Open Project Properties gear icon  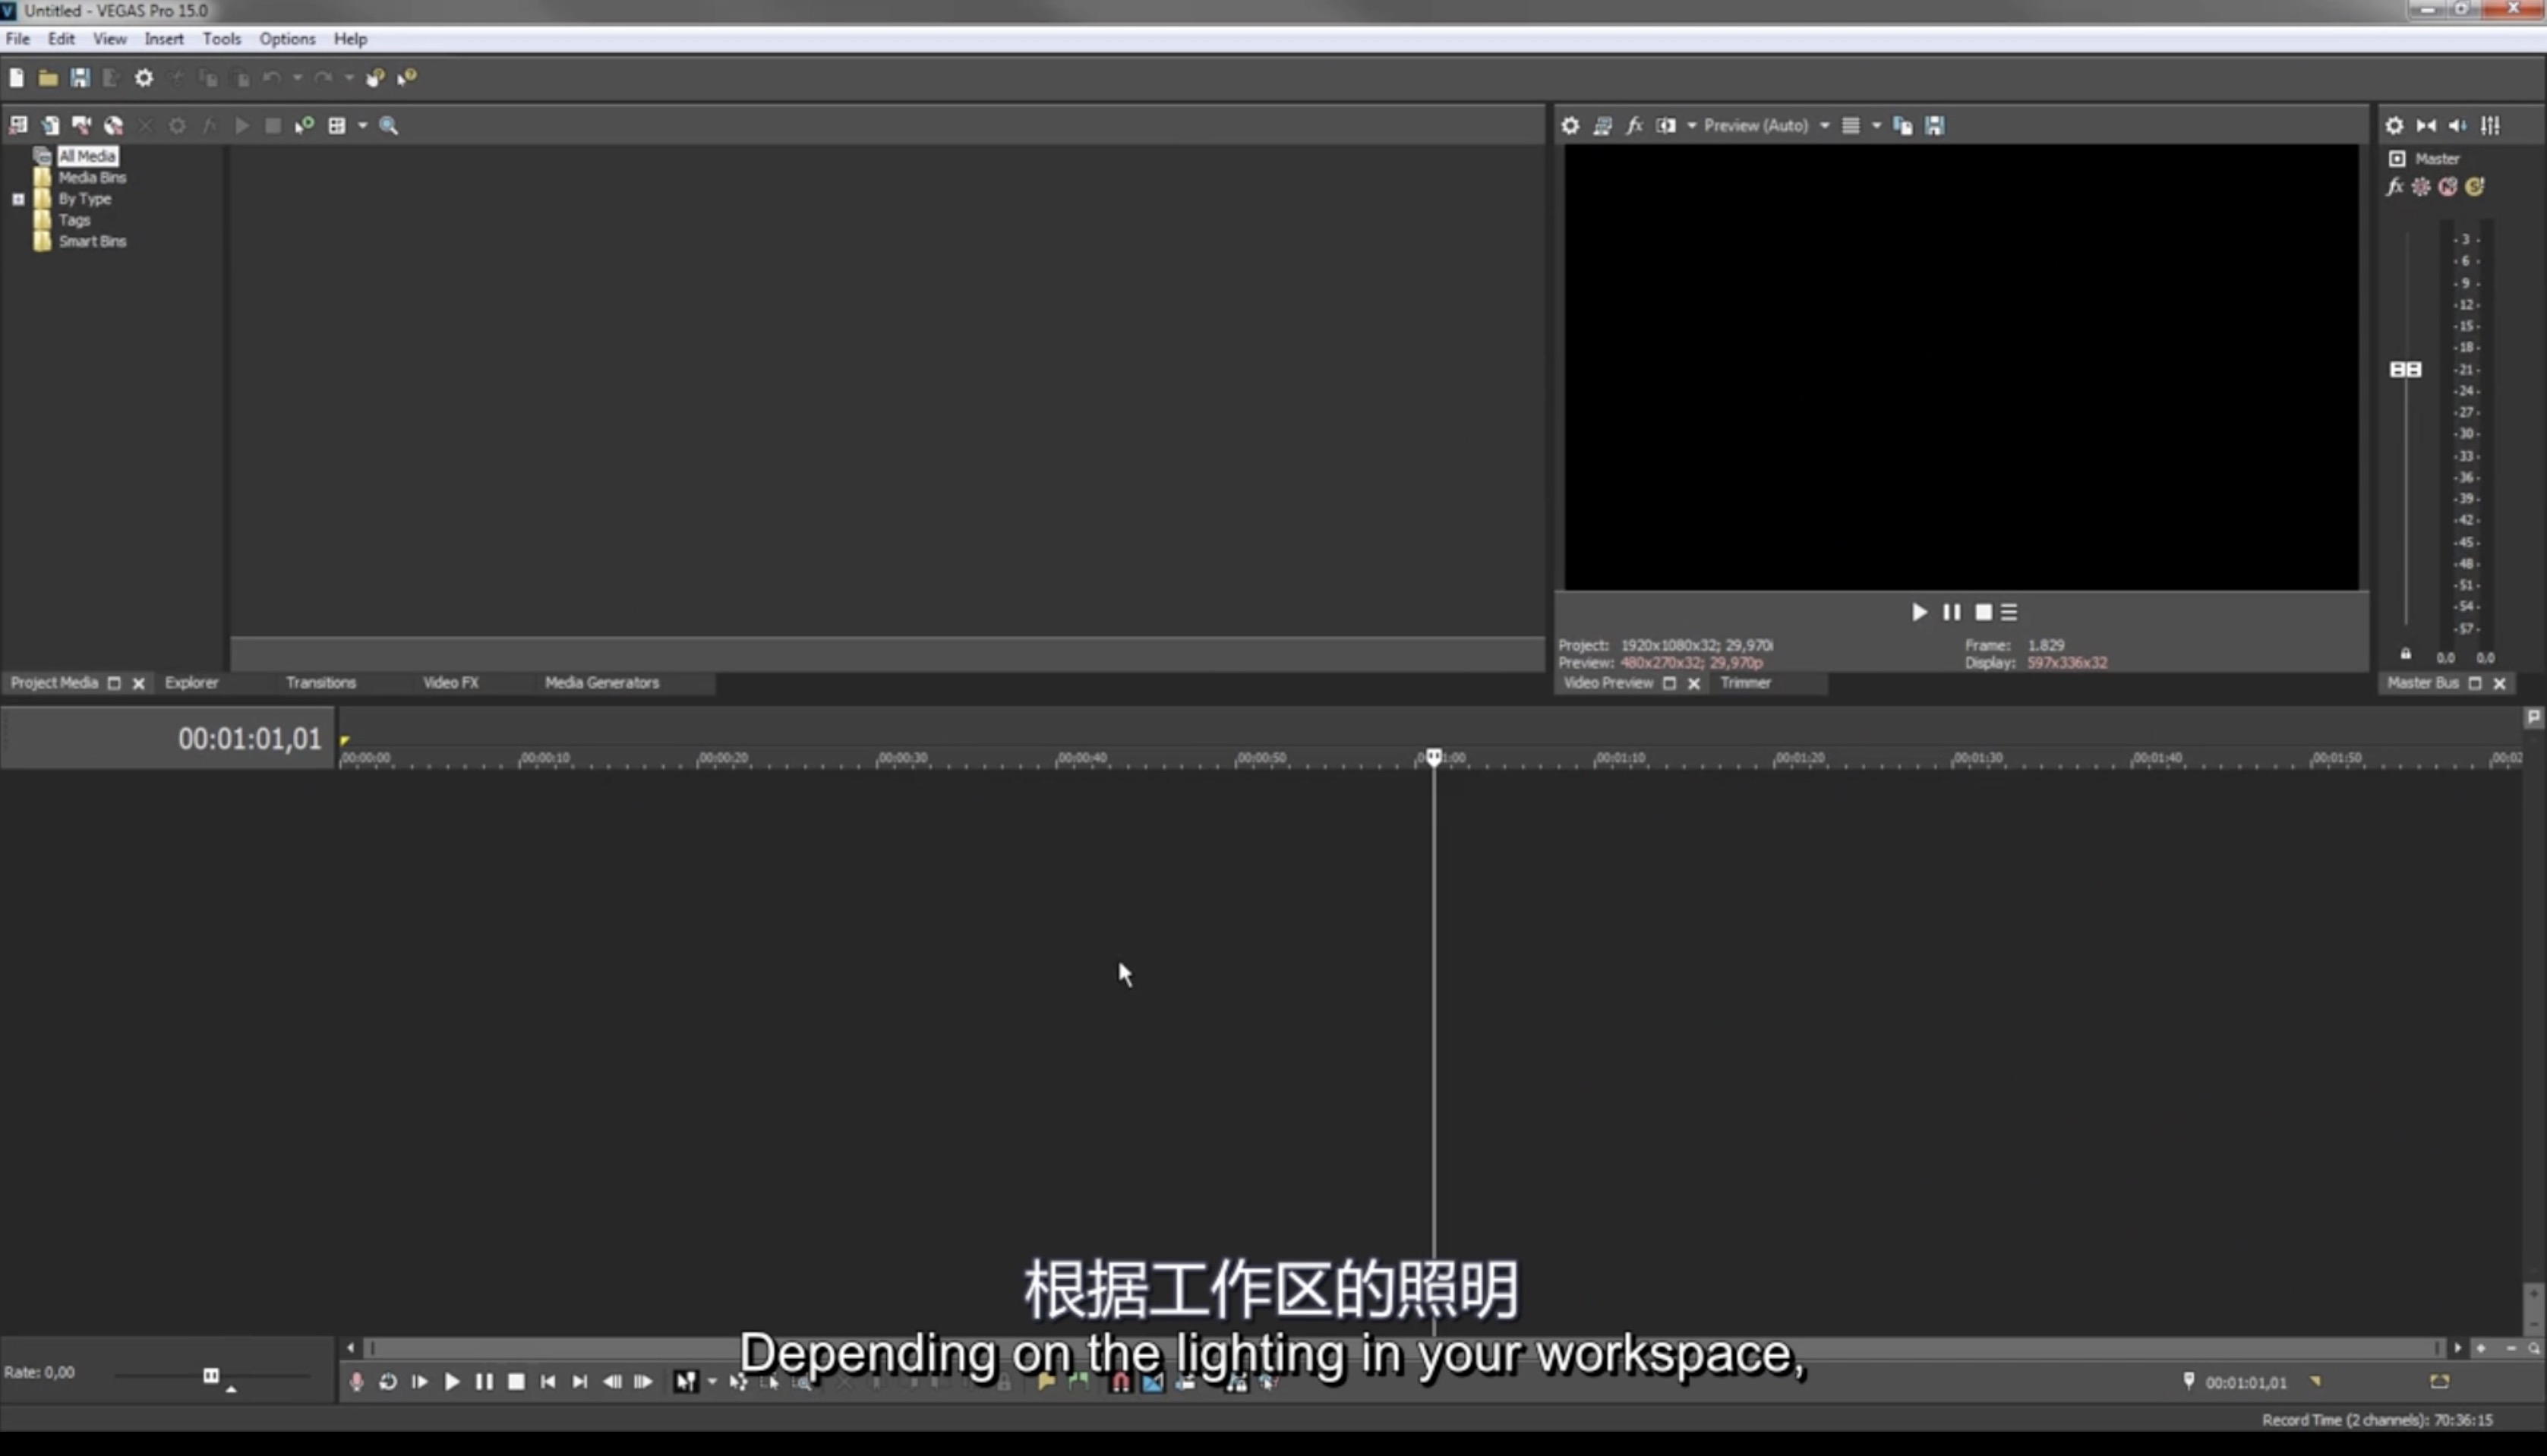(144, 78)
